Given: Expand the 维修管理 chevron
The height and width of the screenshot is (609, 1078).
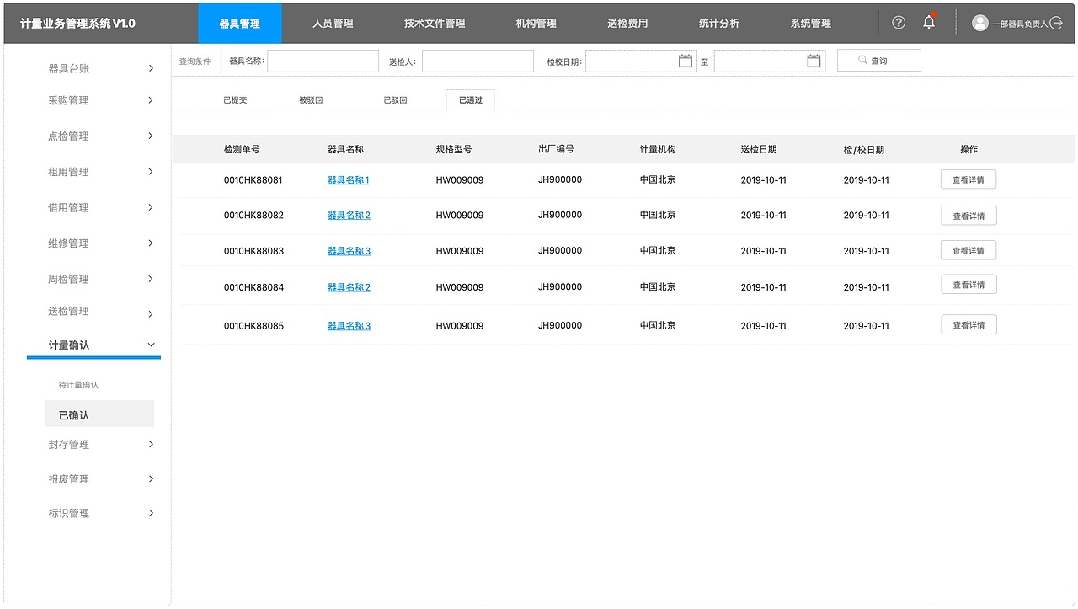Looking at the screenshot, I should pos(151,243).
